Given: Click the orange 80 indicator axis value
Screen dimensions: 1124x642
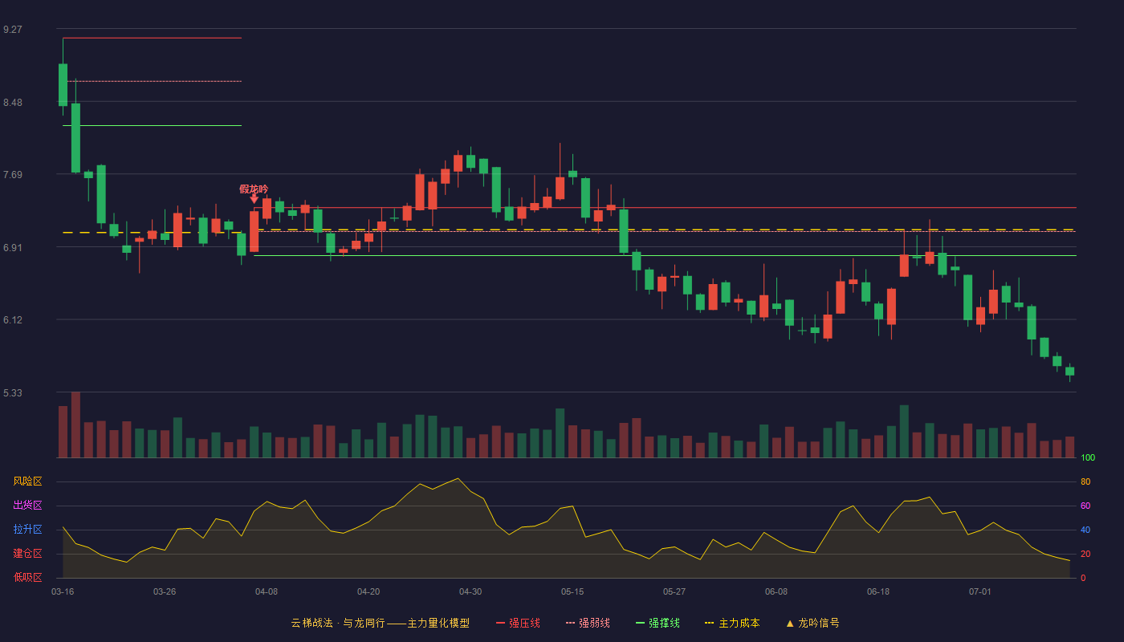Looking at the screenshot, I should tap(1085, 481).
